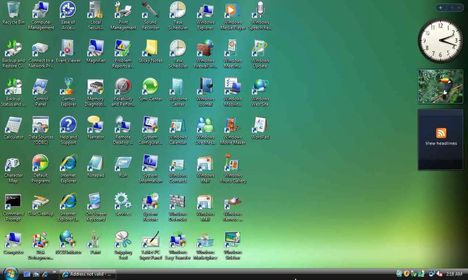Open the WordPad shortcut
This screenshot has width=468, height=280.
(260, 128)
